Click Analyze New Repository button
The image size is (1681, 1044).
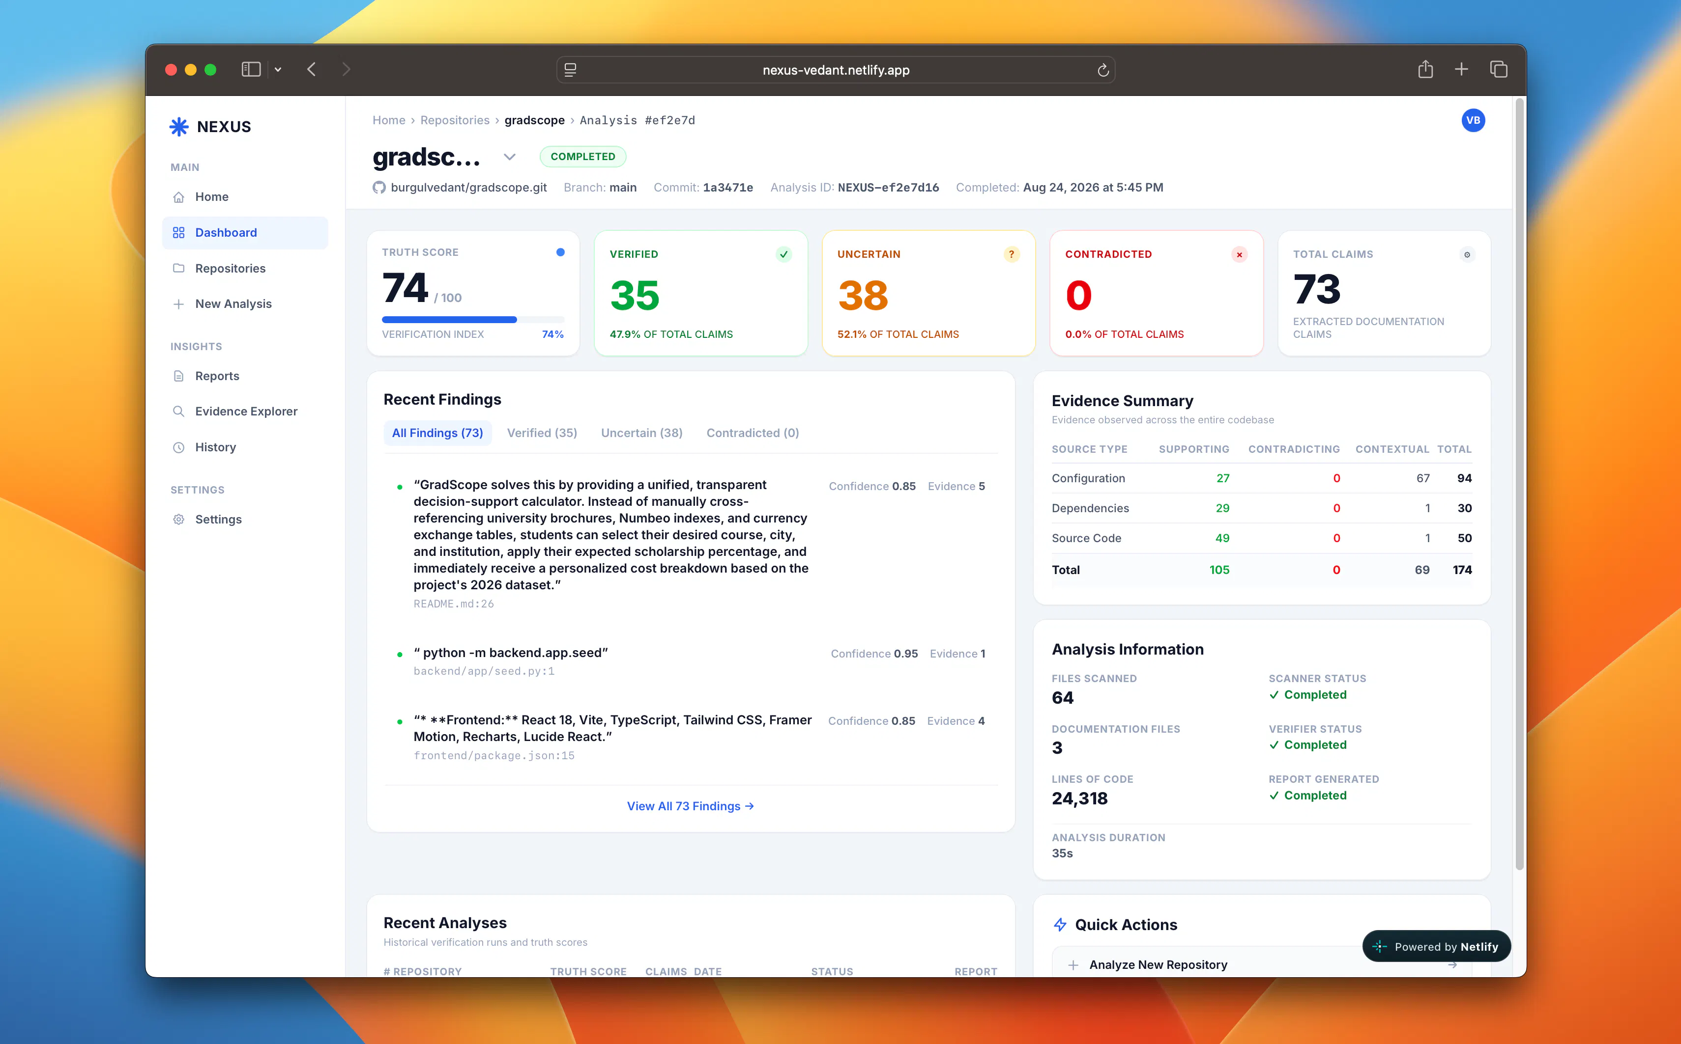(1262, 964)
